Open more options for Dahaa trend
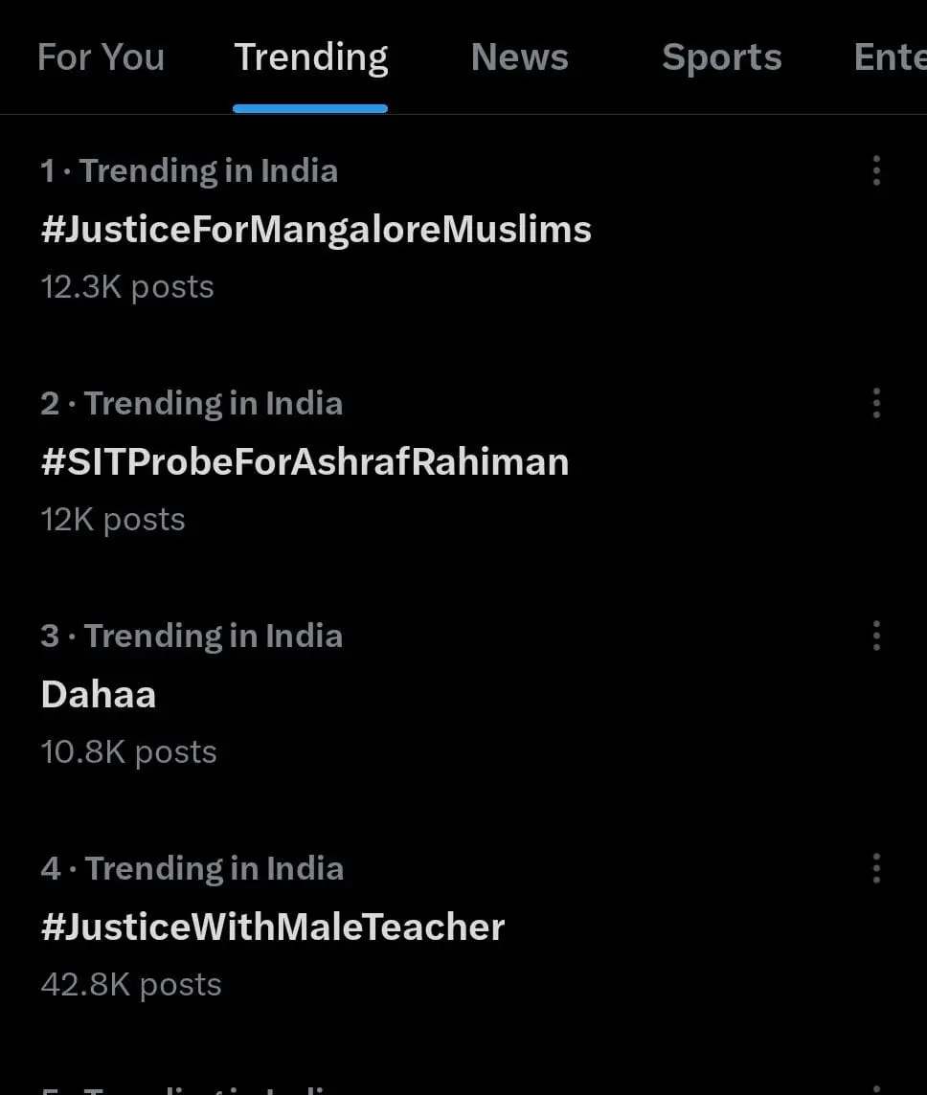927x1095 pixels. click(876, 636)
